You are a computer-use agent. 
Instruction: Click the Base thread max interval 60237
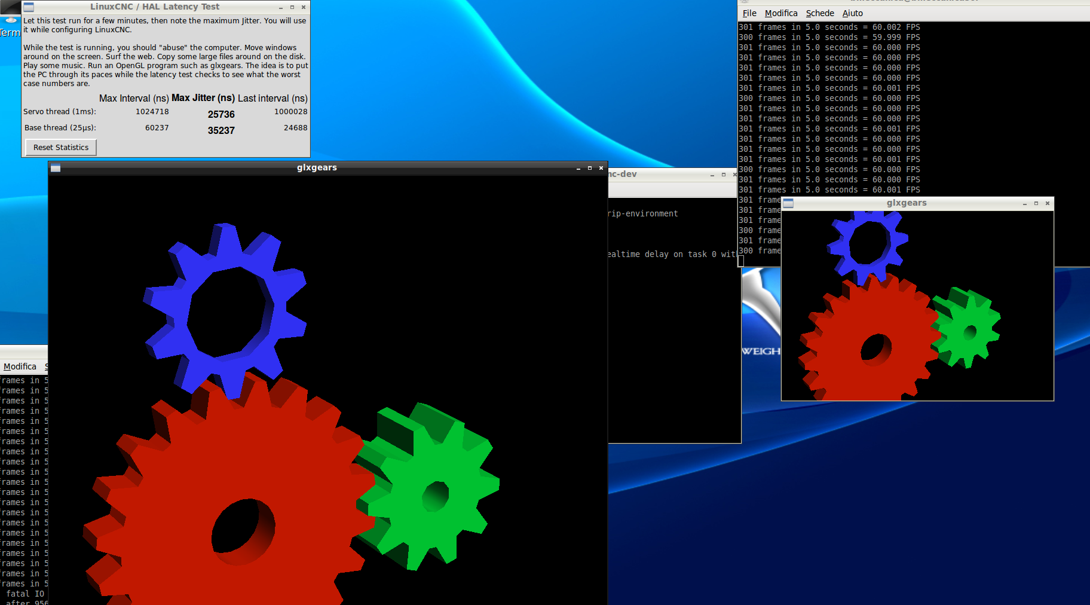click(x=157, y=128)
